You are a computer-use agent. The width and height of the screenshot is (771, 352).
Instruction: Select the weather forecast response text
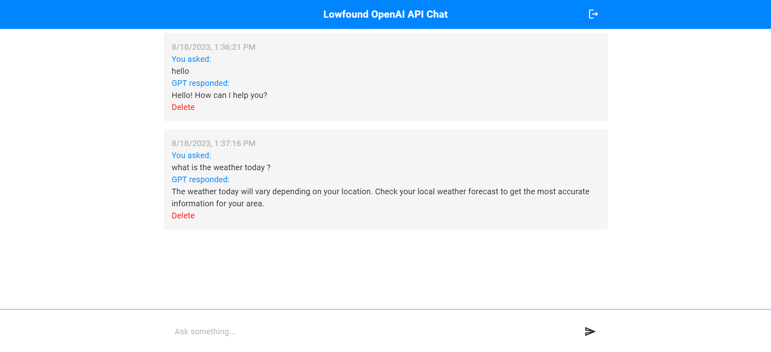pos(380,197)
